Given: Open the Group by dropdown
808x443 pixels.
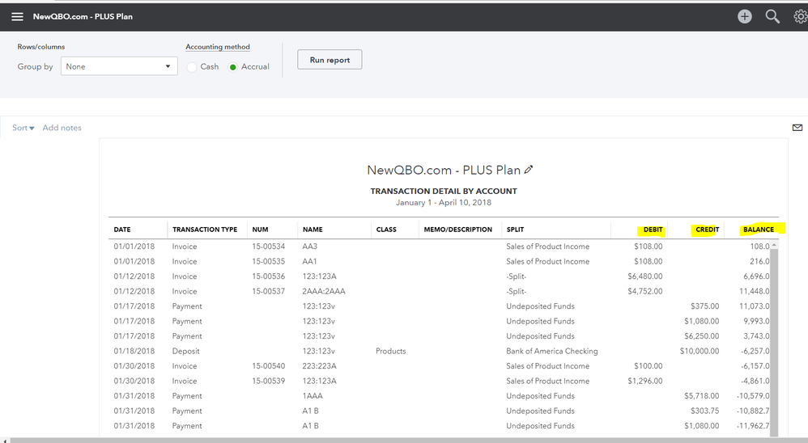Looking at the screenshot, I should tap(119, 66).
